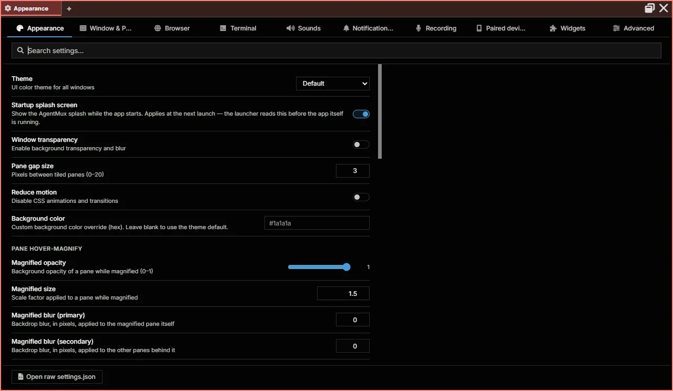The image size is (673, 391).
Task: Switch to the Browser settings tab
Action: (x=172, y=28)
